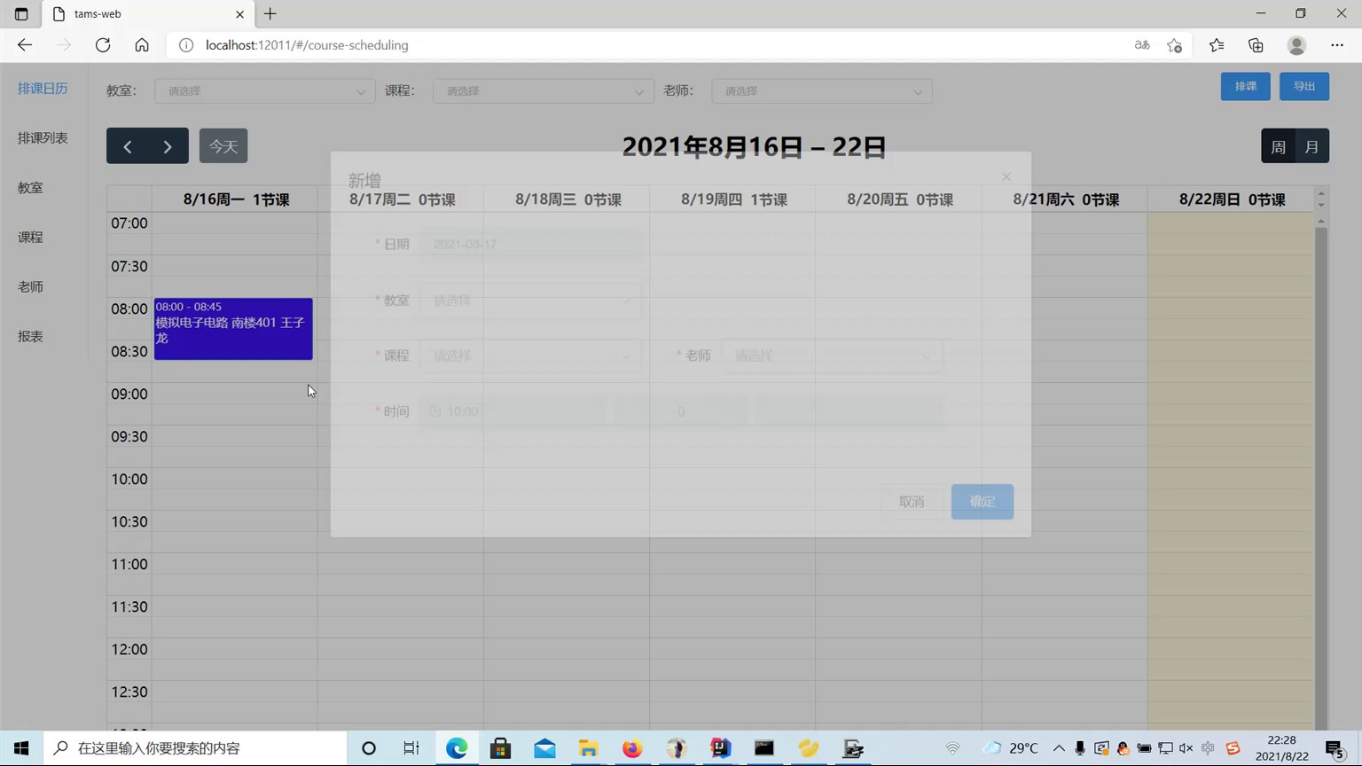This screenshot has height=766, width=1362.
Task: Open the browser profile icon
Action: tap(1296, 45)
